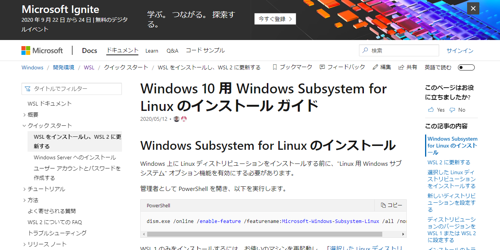Click the 今すぐ登録 button
The width and height of the screenshot is (500, 250).
[275, 19]
